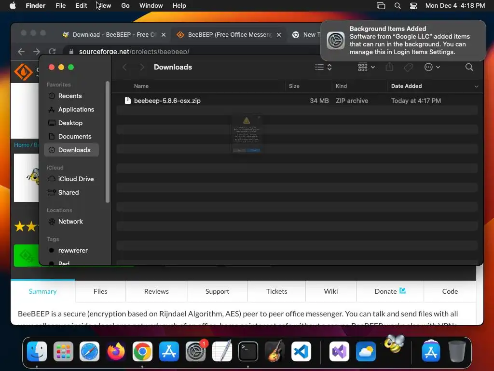Viewport: 494px width, 371px height.
Task: Open the Weather app in Dock
Action: (x=366, y=351)
